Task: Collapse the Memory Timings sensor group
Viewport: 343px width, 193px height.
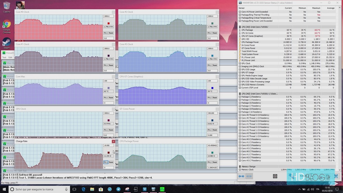Action: pyautogui.click(x=240, y=166)
